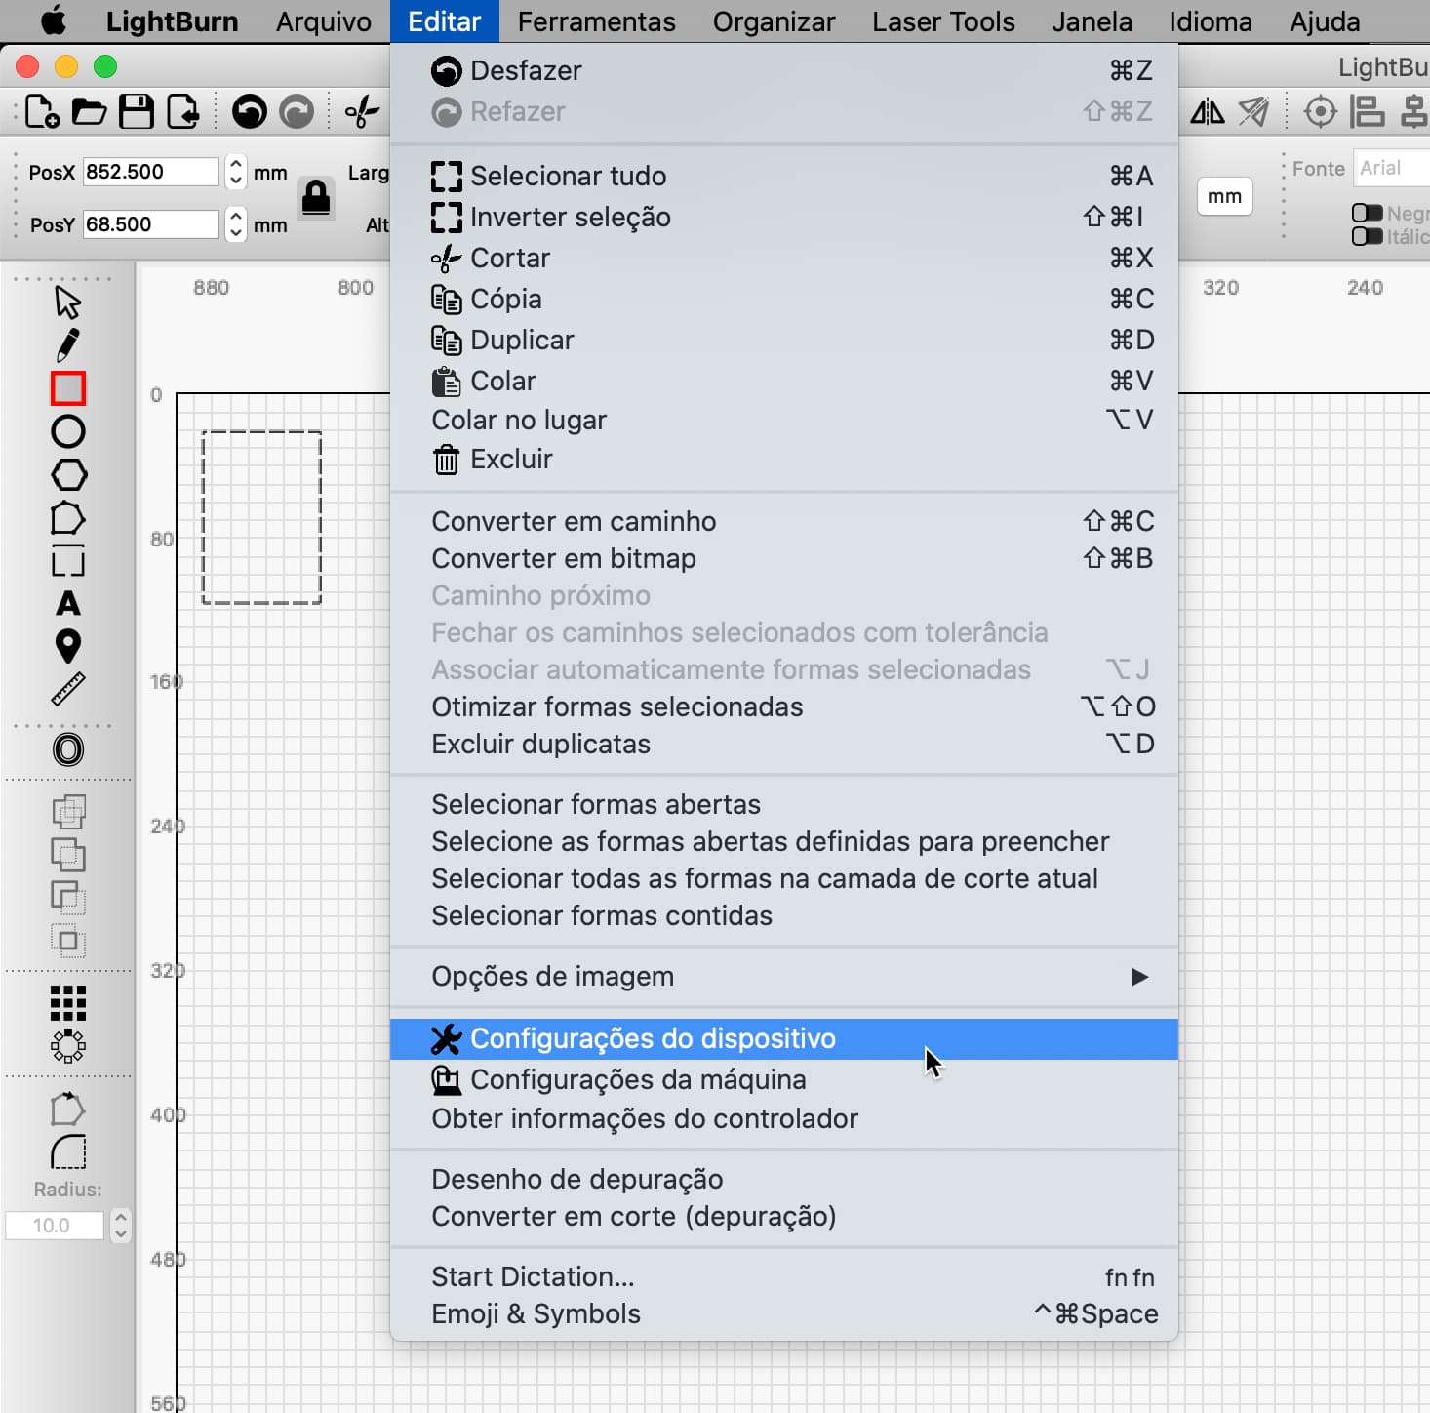Open the grid array tool

click(68, 1002)
